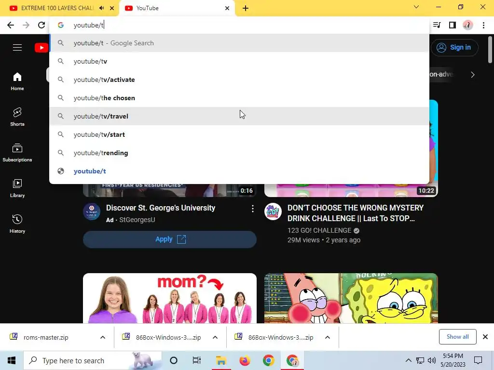
Task: Click the YouTube logo
Action: (41, 48)
